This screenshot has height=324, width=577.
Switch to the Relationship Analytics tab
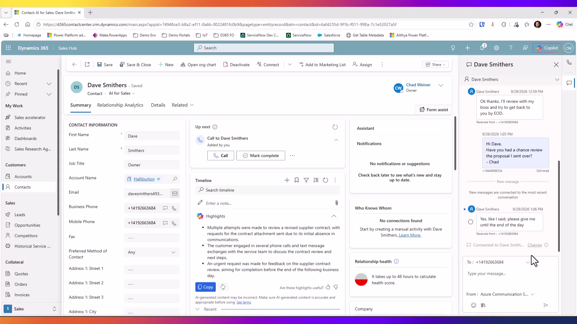pos(120,105)
